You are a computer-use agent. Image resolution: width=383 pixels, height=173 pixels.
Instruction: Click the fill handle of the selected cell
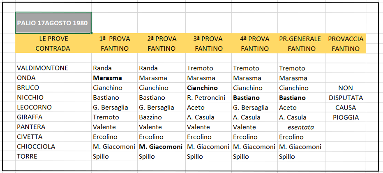coord(91,33)
